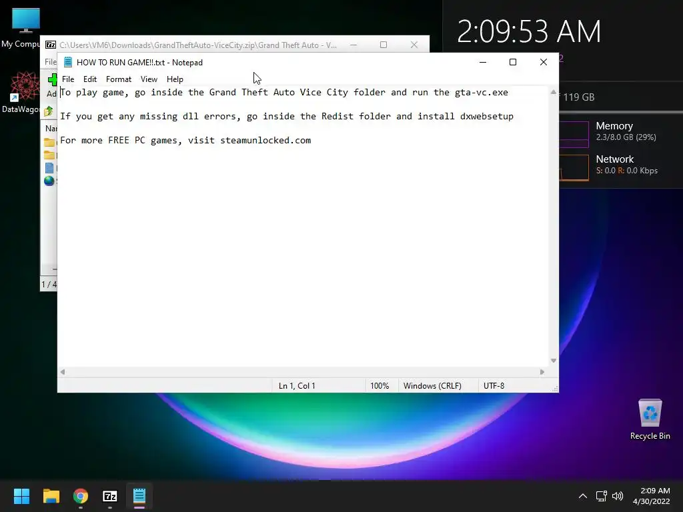Click the Ln 1, Col 1 status entry
This screenshot has height=512, width=683.
coord(297,386)
